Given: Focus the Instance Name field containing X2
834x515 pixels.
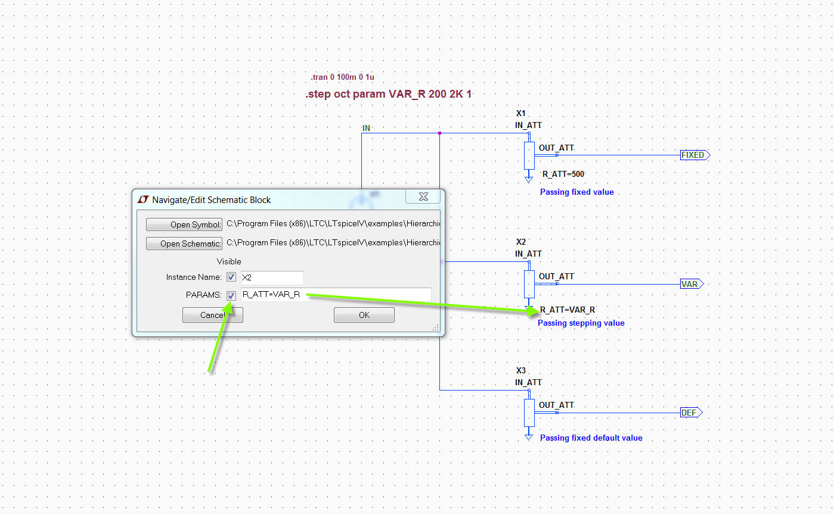Looking at the screenshot, I should tap(272, 277).
